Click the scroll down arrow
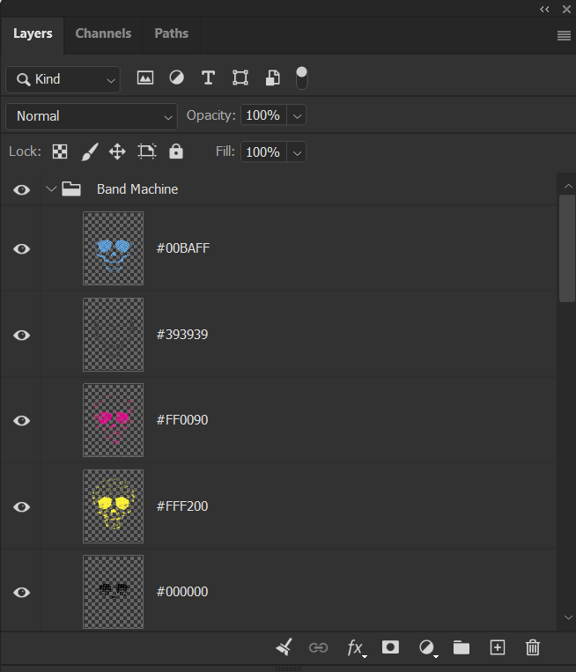The width and height of the screenshot is (576, 672). point(568,617)
